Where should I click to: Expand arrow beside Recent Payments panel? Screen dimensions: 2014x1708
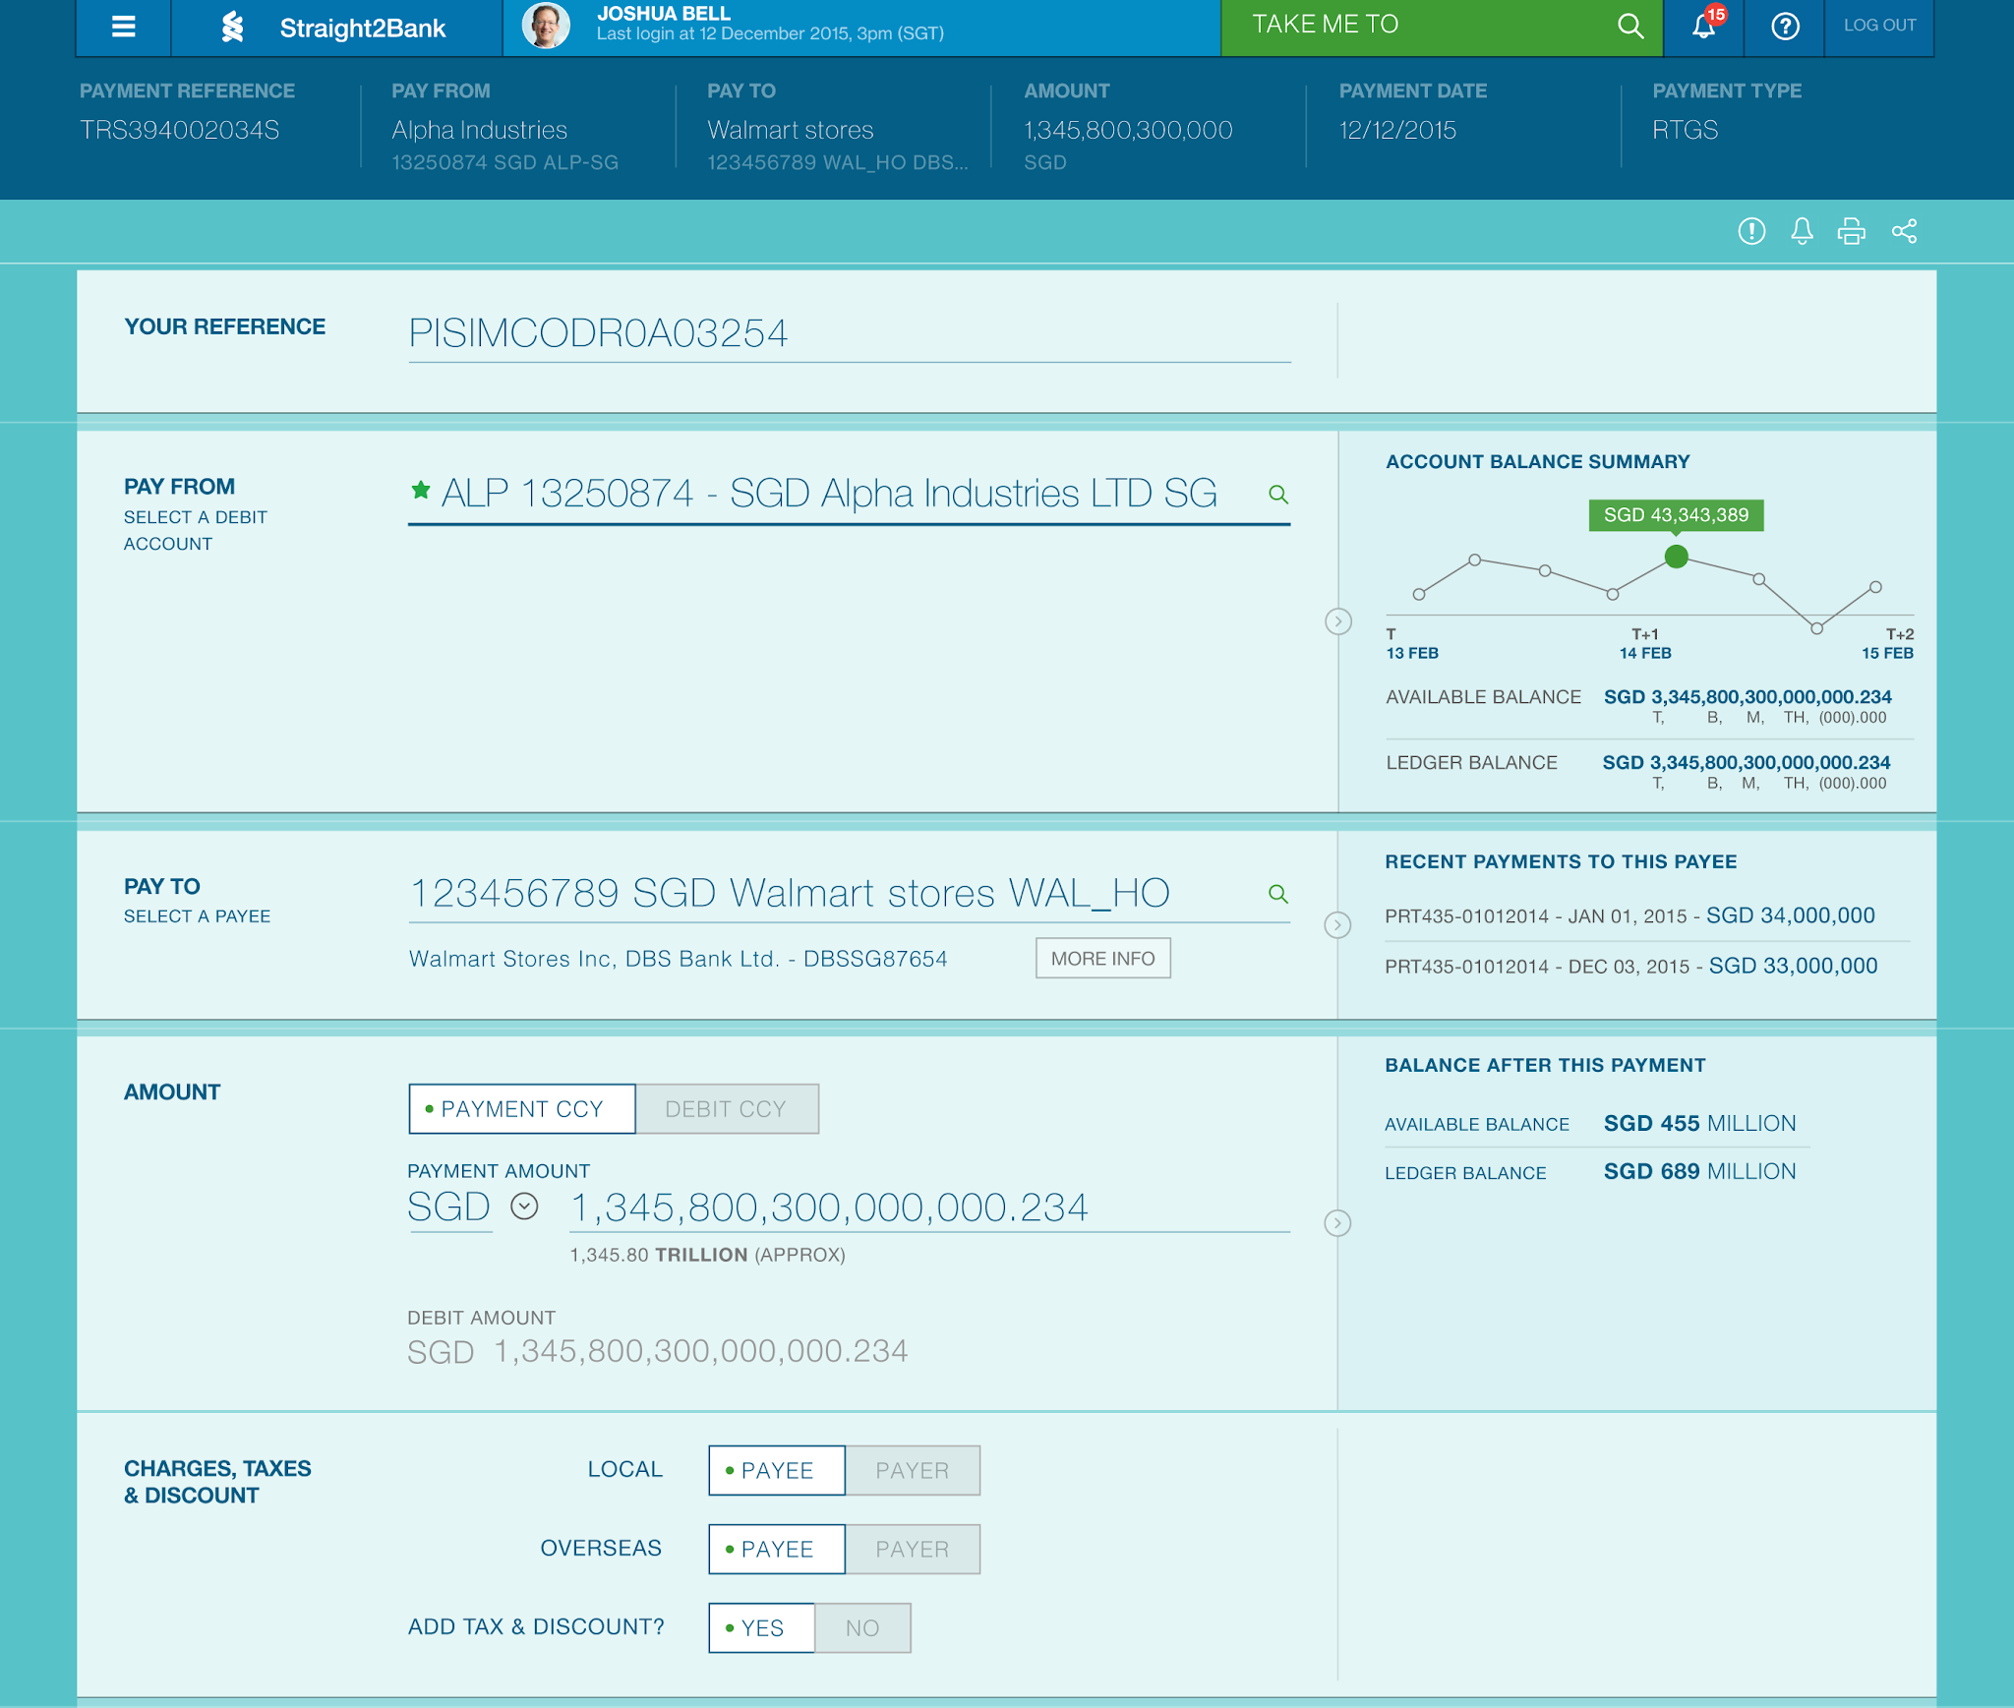pyautogui.click(x=1337, y=925)
